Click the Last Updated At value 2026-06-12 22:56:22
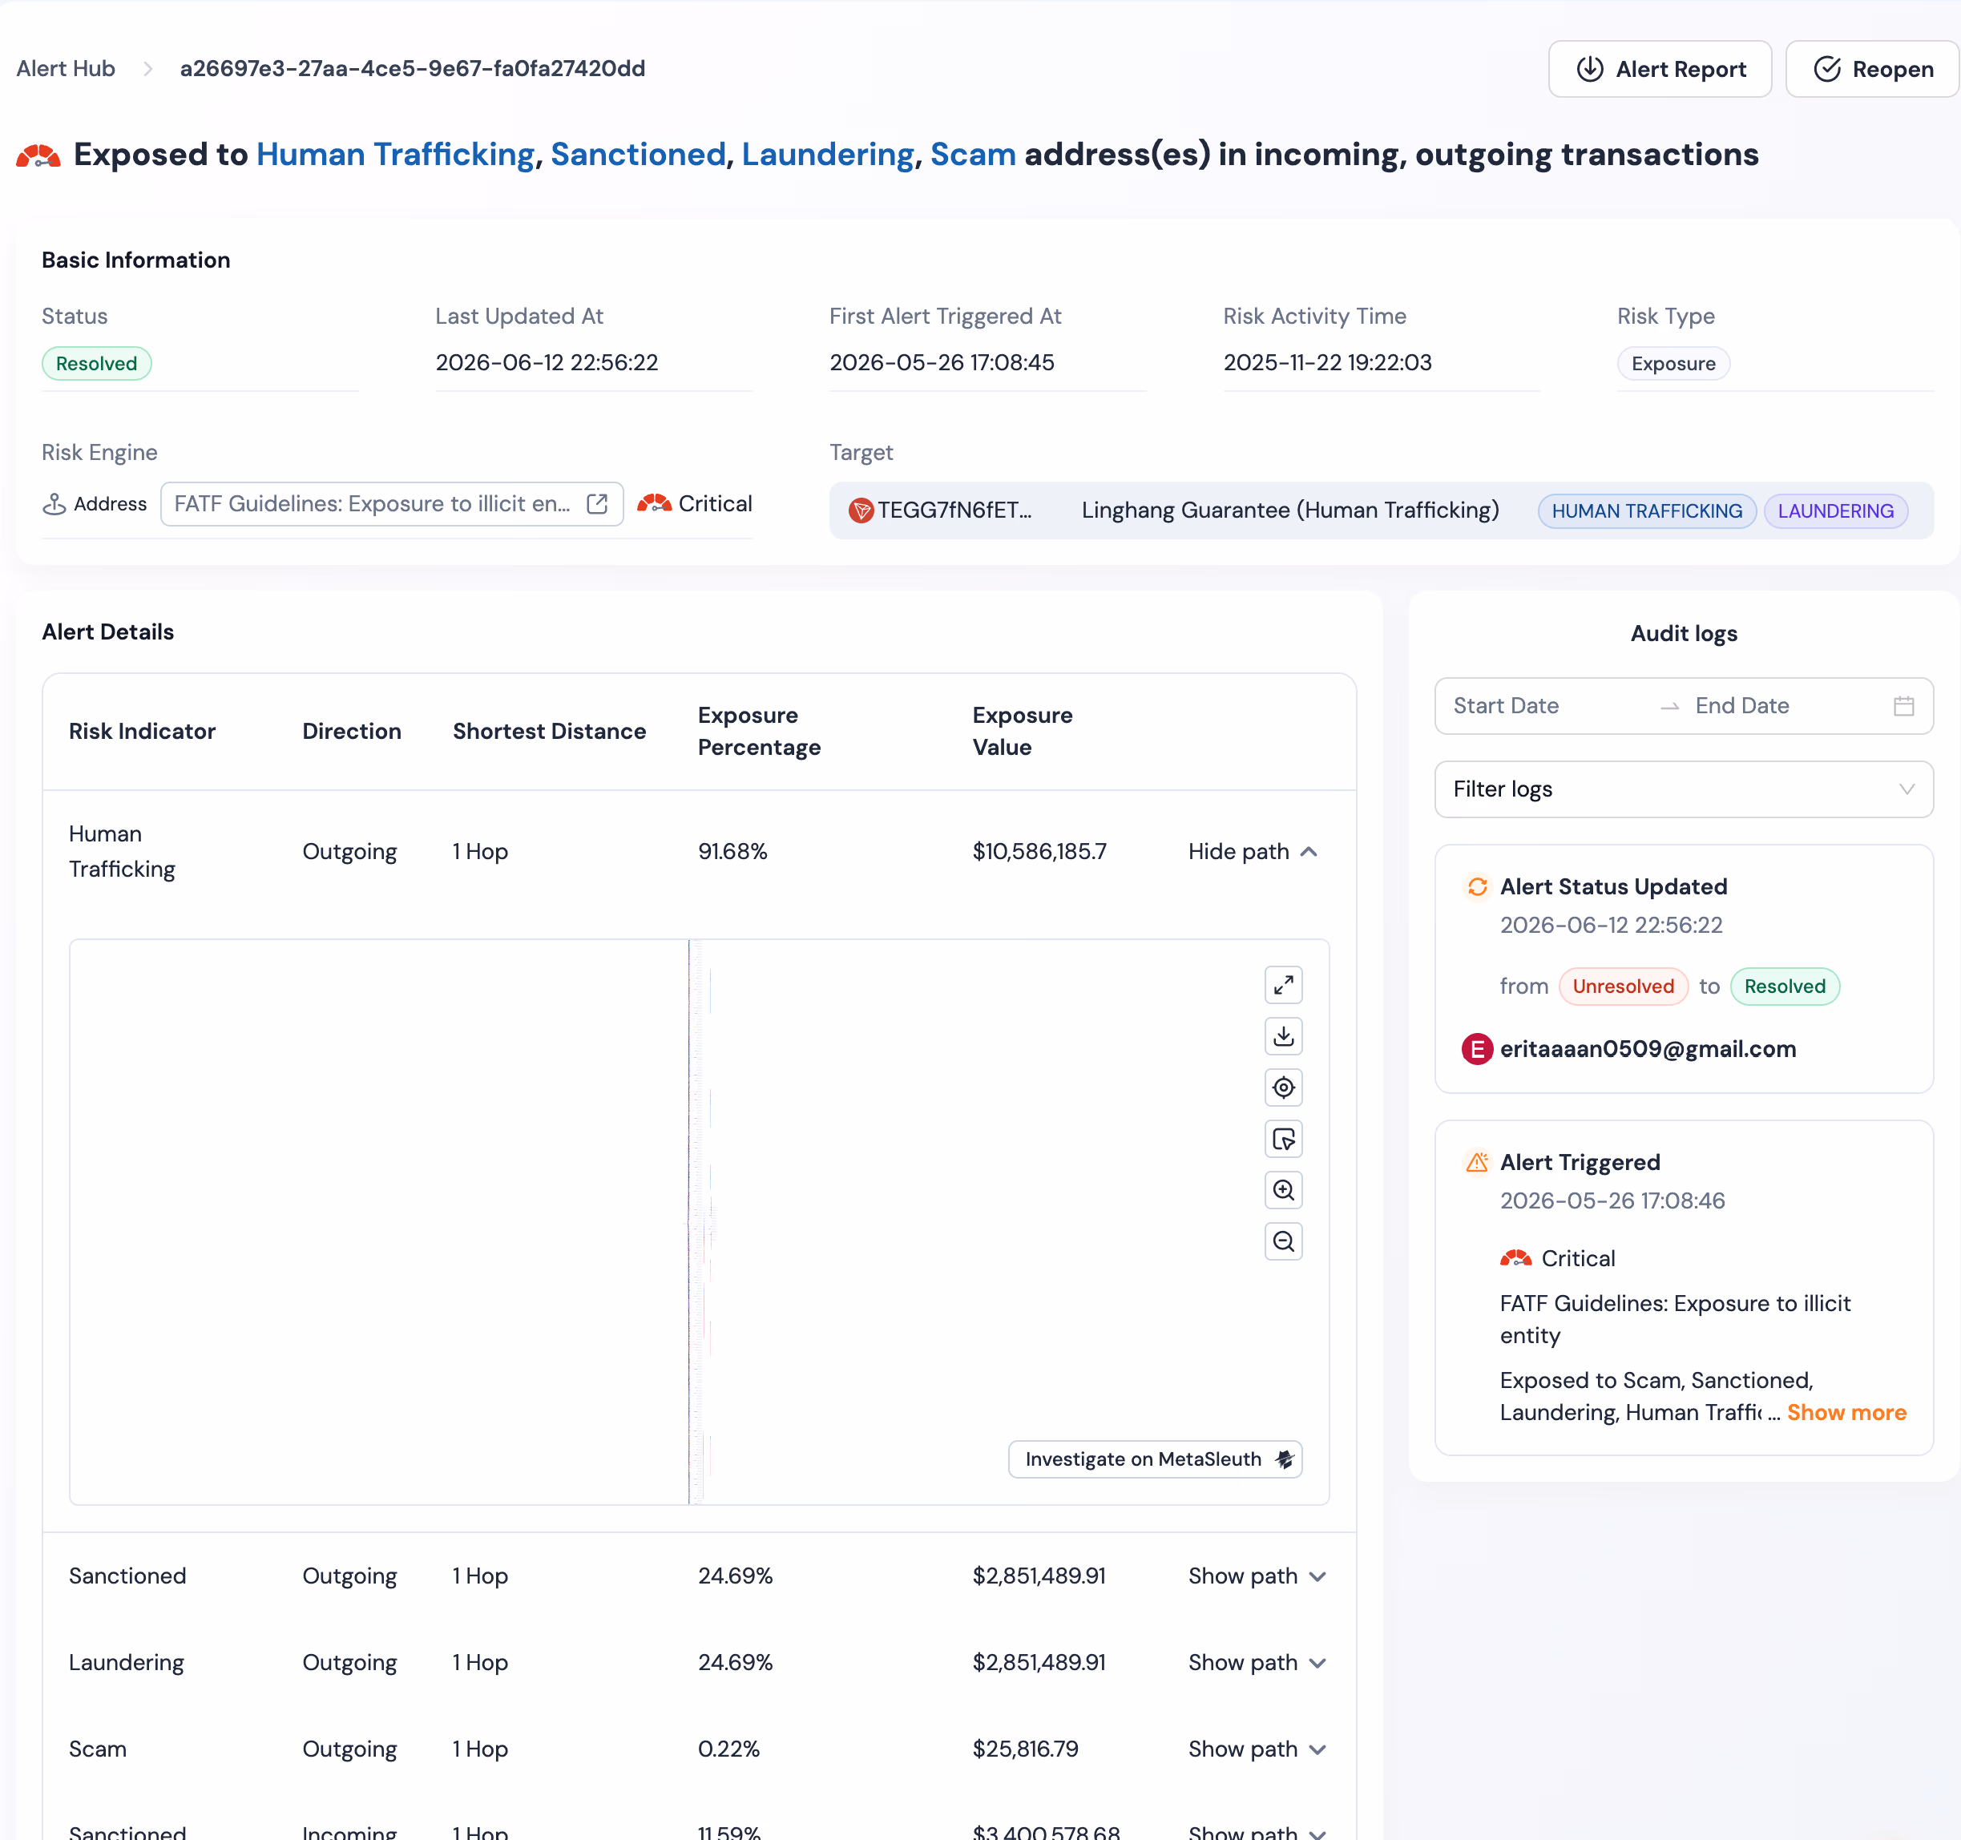The height and width of the screenshot is (1840, 1961). pos(547,363)
